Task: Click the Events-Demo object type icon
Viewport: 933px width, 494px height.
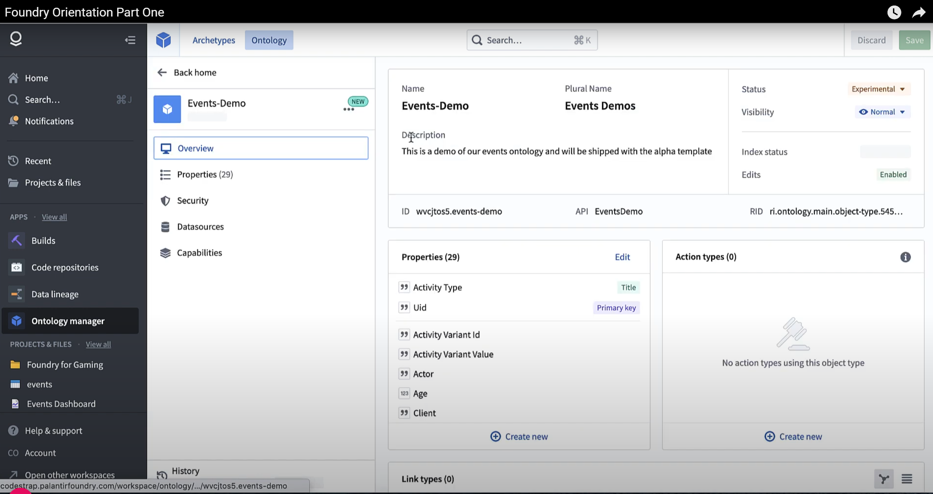Action: tap(167, 109)
